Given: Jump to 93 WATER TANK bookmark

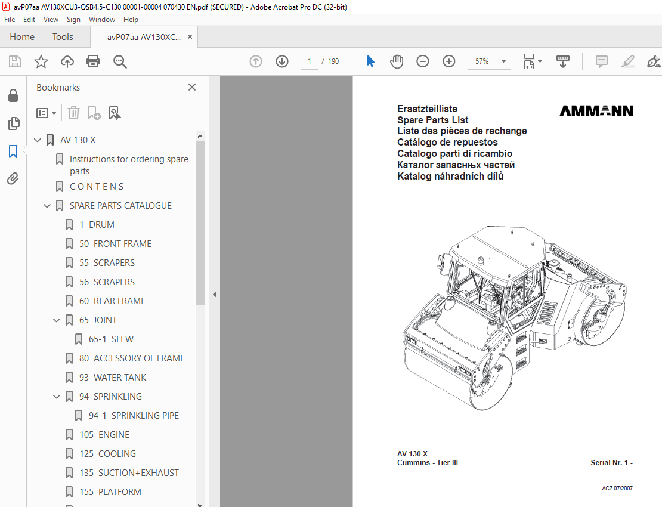Looking at the screenshot, I should [113, 378].
